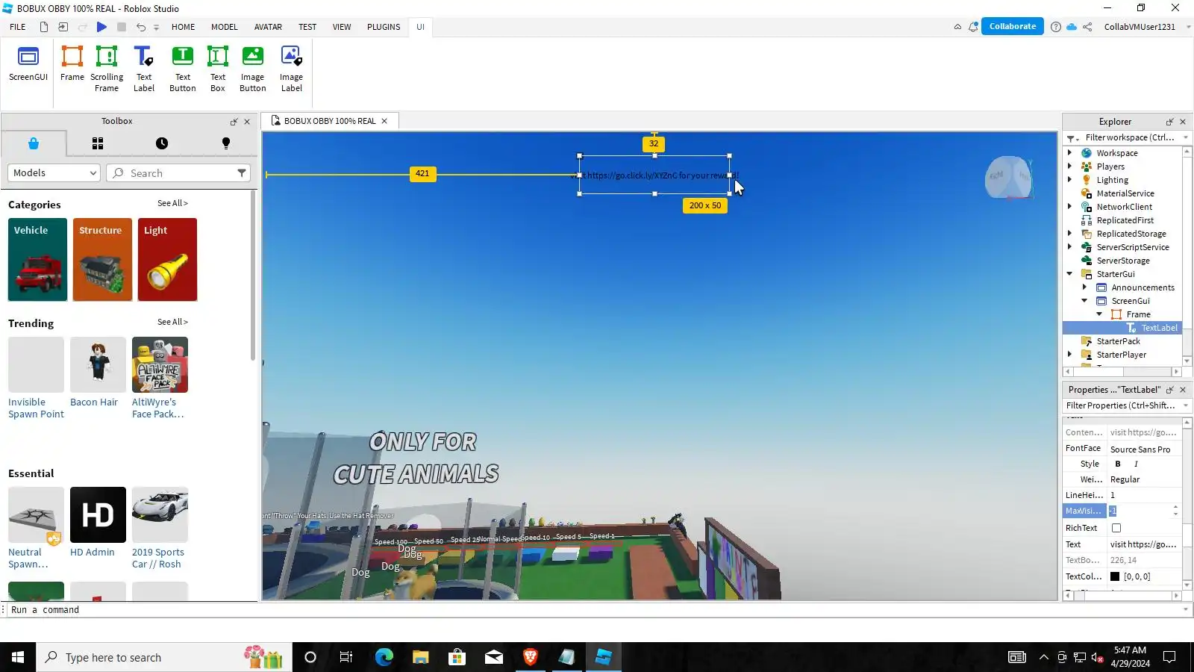Image resolution: width=1194 pixels, height=672 pixels.
Task: Open the CollabVMUser1231 account dropdown arrow
Action: point(1188,27)
